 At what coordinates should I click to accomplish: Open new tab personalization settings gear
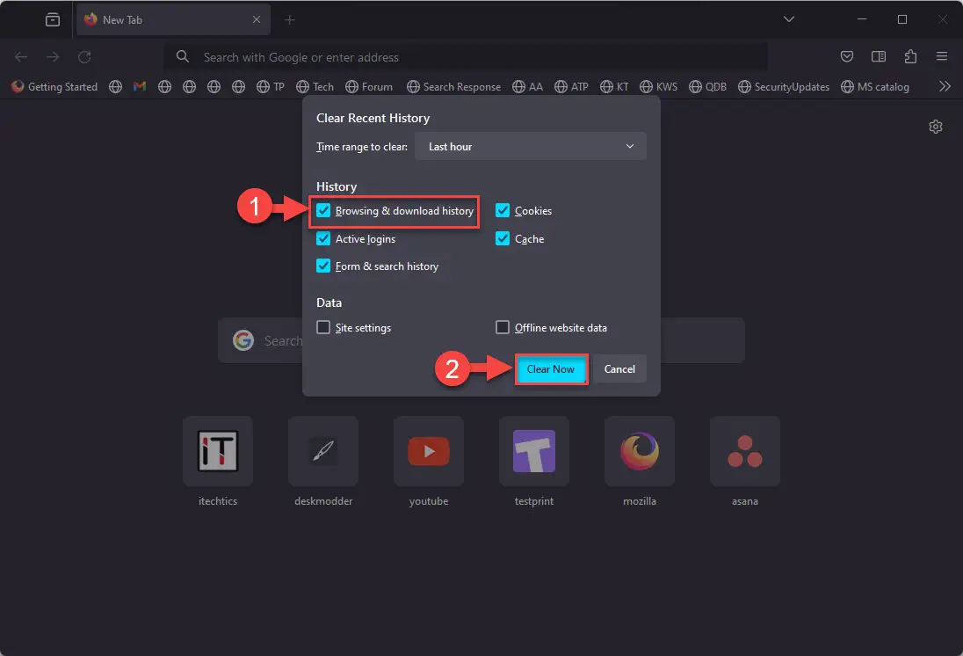tap(935, 127)
